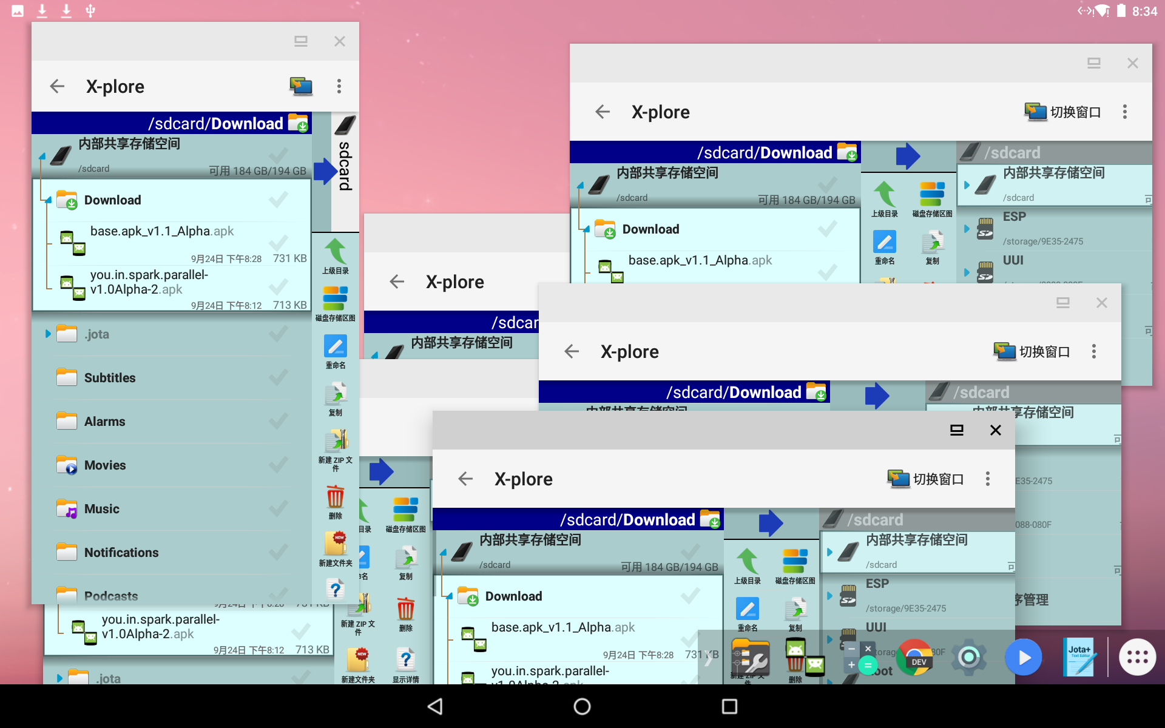The height and width of the screenshot is (728, 1165).
Task: Open the three-dot overflow menu in left window
Action: (x=339, y=87)
